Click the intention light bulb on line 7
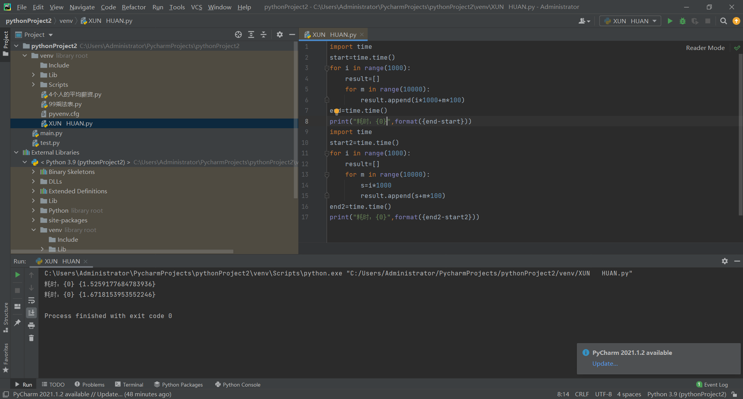Screen dimensions: 743x399 [x=337, y=112]
